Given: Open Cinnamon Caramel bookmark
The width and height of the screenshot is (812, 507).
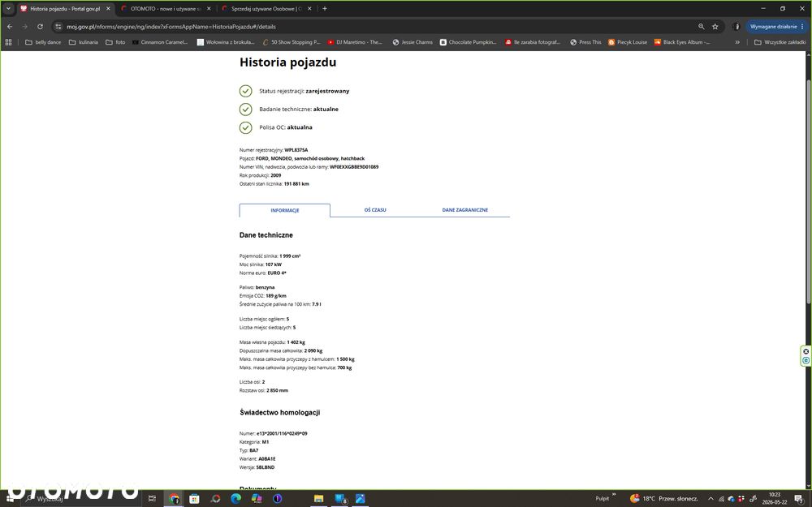Looking at the screenshot, I should click(160, 42).
